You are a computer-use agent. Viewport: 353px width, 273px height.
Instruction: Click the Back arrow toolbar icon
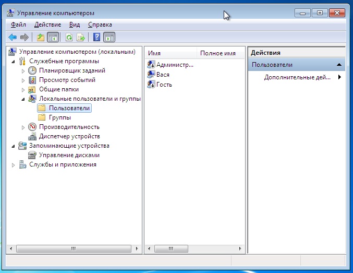(x=13, y=37)
